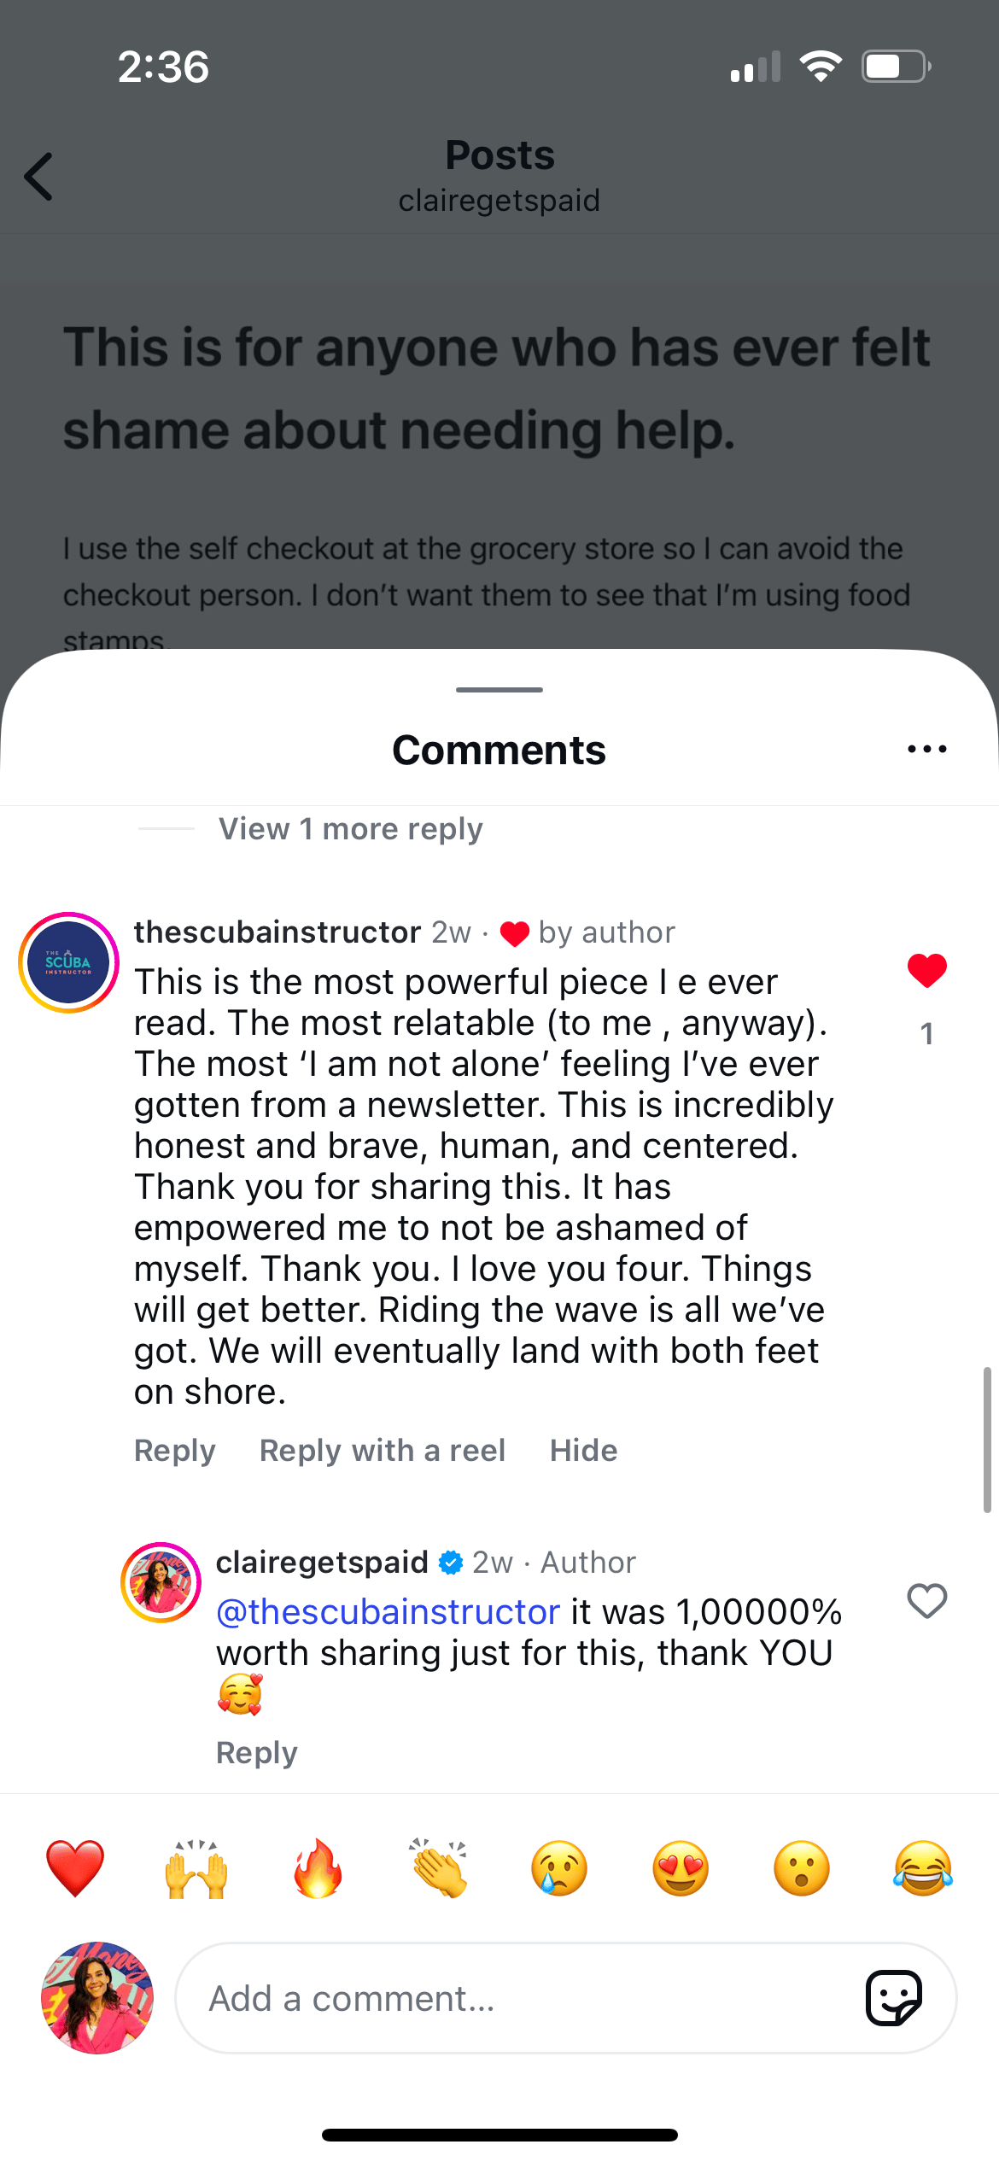The height and width of the screenshot is (2162, 999).
Task: Tap the back arrow icon
Action: (38, 177)
